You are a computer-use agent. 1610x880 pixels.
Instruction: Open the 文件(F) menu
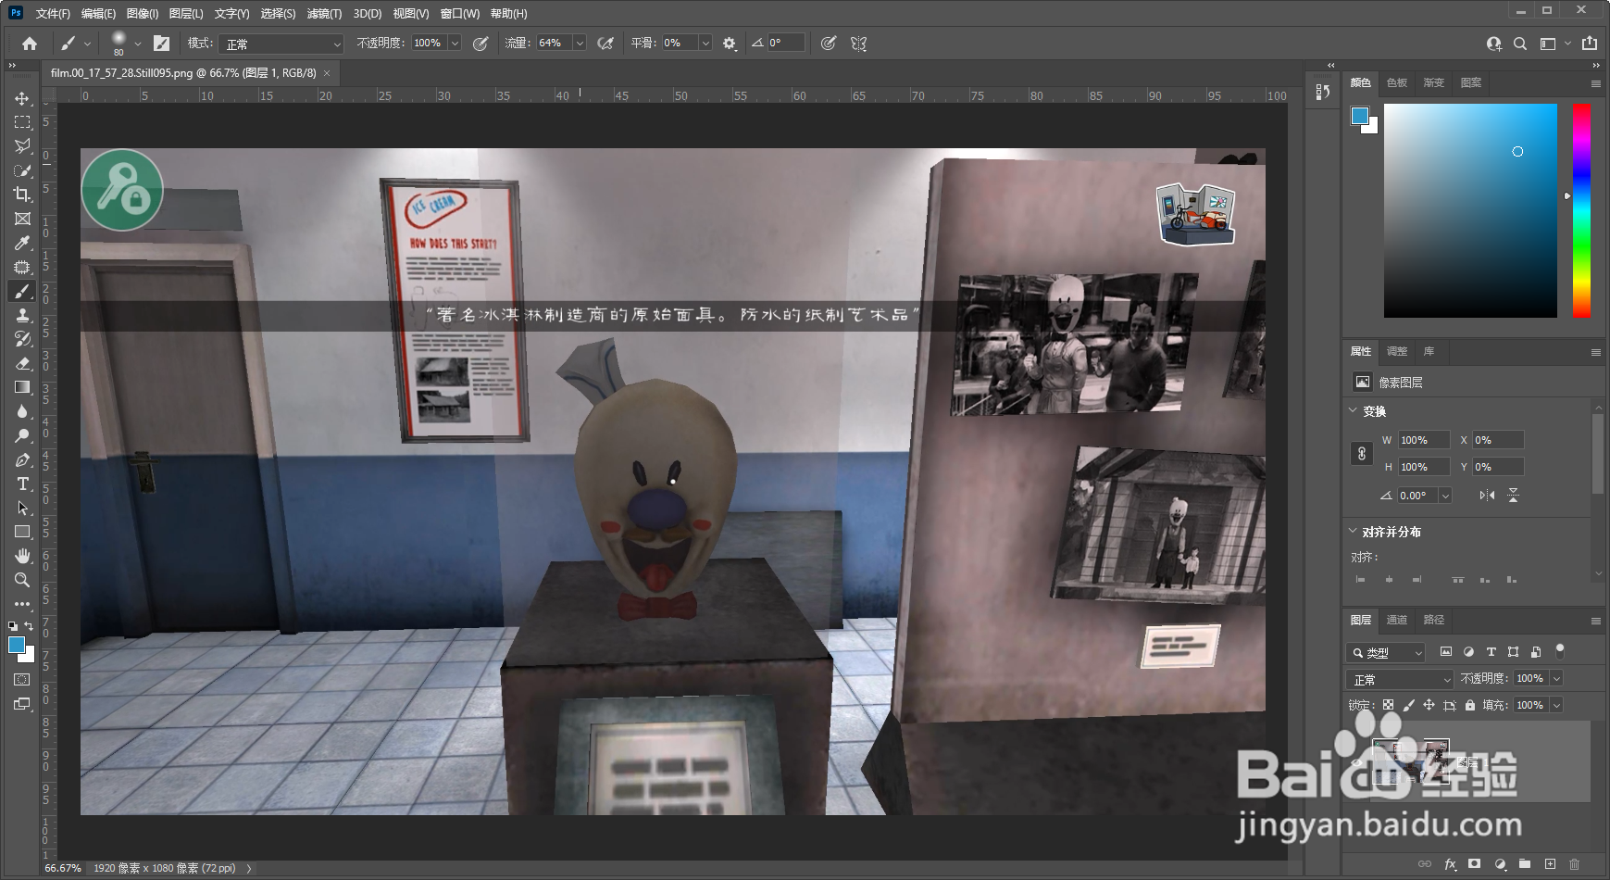pyautogui.click(x=53, y=14)
